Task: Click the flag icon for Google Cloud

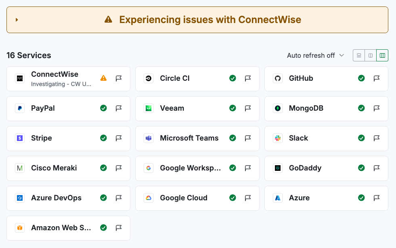Action: (x=248, y=198)
